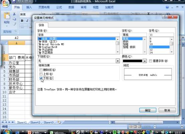
Task: Click the Excel Help question mark icon
Action: tap(167, 7)
